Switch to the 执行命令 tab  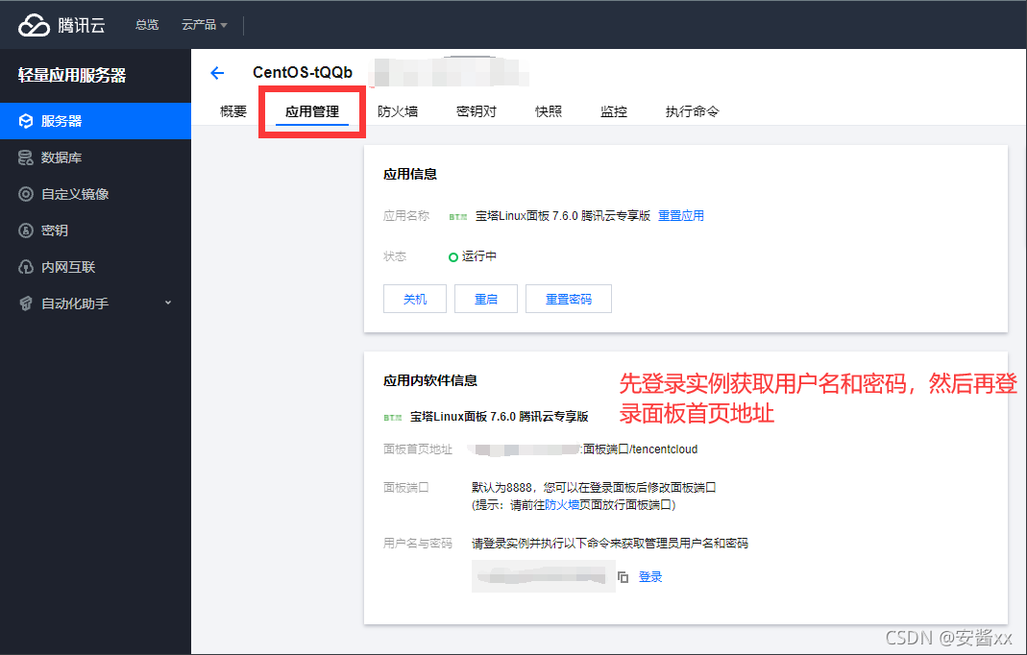click(x=693, y=111)
